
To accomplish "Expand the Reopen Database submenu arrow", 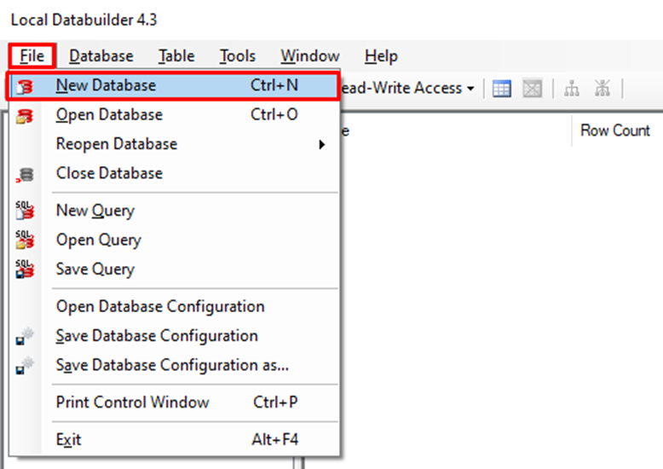I will (x=322, y=144).
